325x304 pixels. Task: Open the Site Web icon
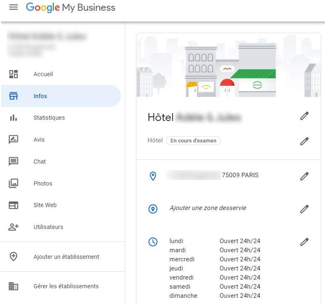14,205
